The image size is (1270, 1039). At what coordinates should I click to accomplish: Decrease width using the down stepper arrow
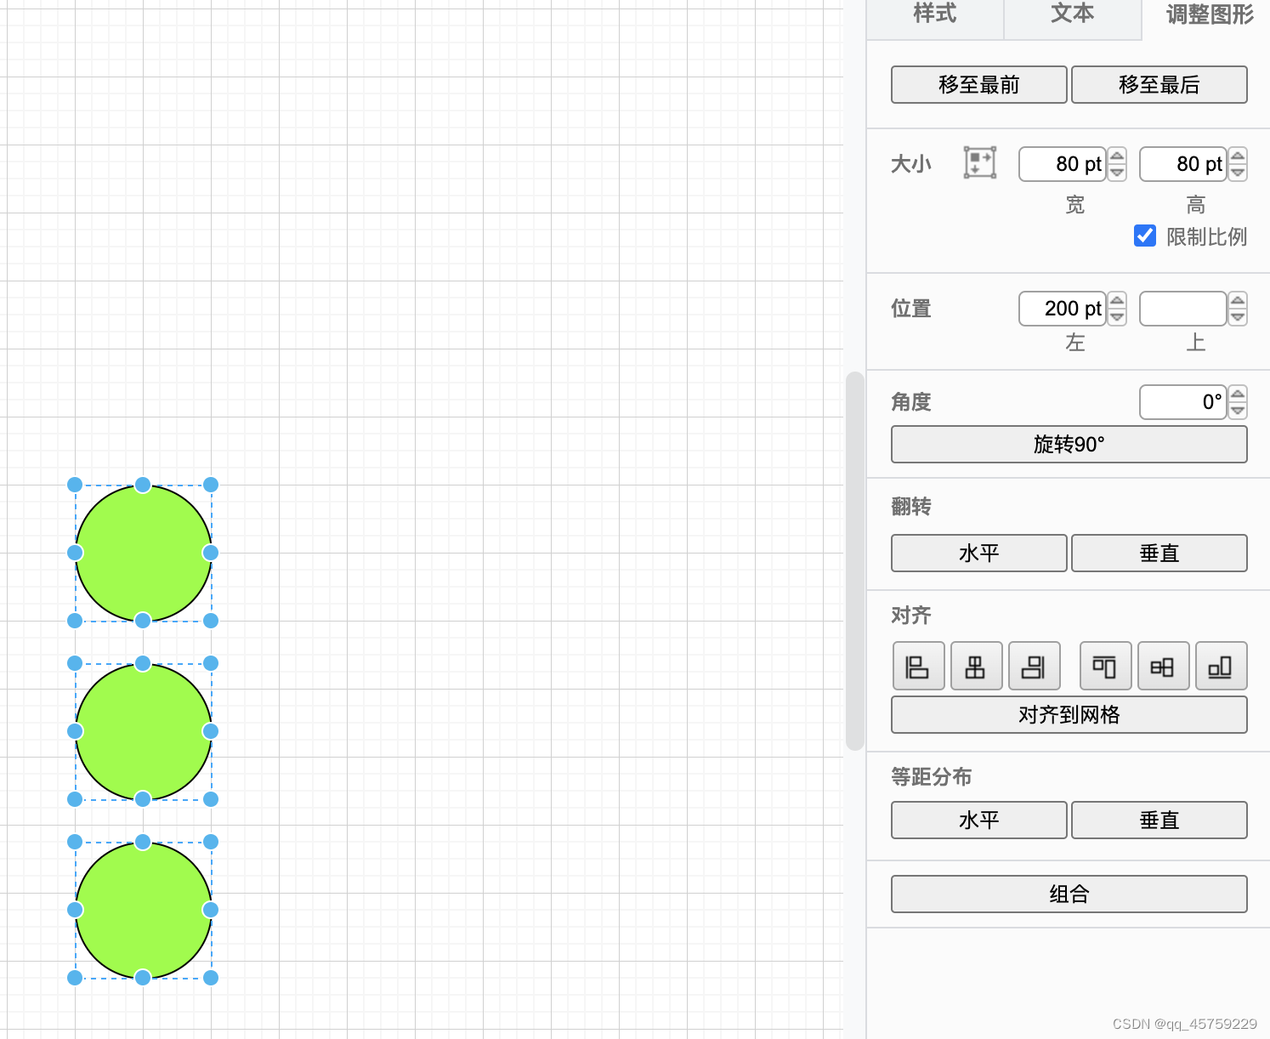click(x=1117, y=173)
